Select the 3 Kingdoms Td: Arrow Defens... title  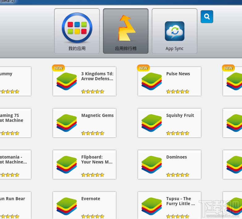(97, 76)
